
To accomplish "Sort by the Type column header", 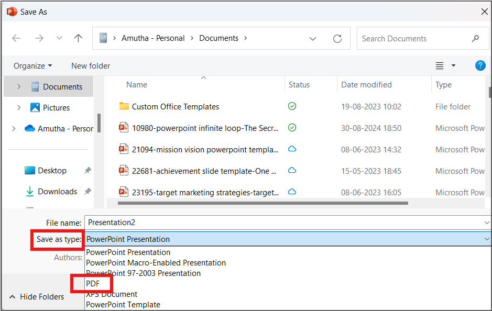I will [443, 85].
